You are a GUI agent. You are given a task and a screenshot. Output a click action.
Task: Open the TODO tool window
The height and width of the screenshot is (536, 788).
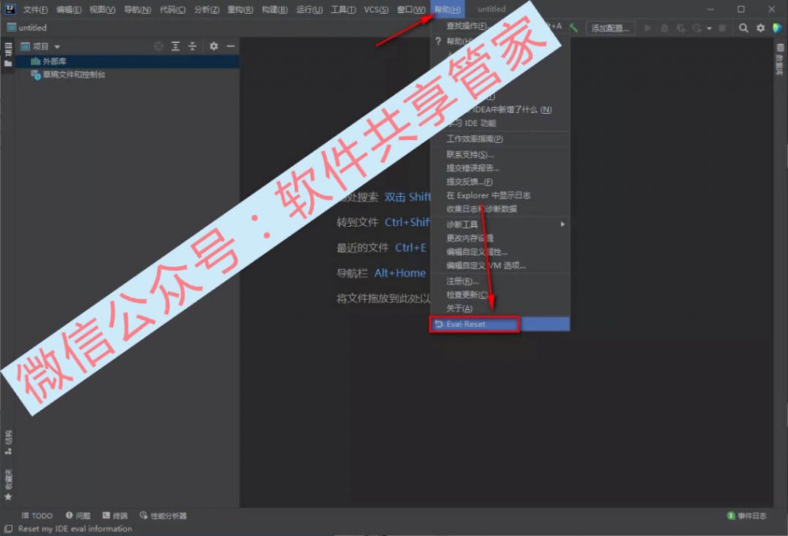click(37, 515)
